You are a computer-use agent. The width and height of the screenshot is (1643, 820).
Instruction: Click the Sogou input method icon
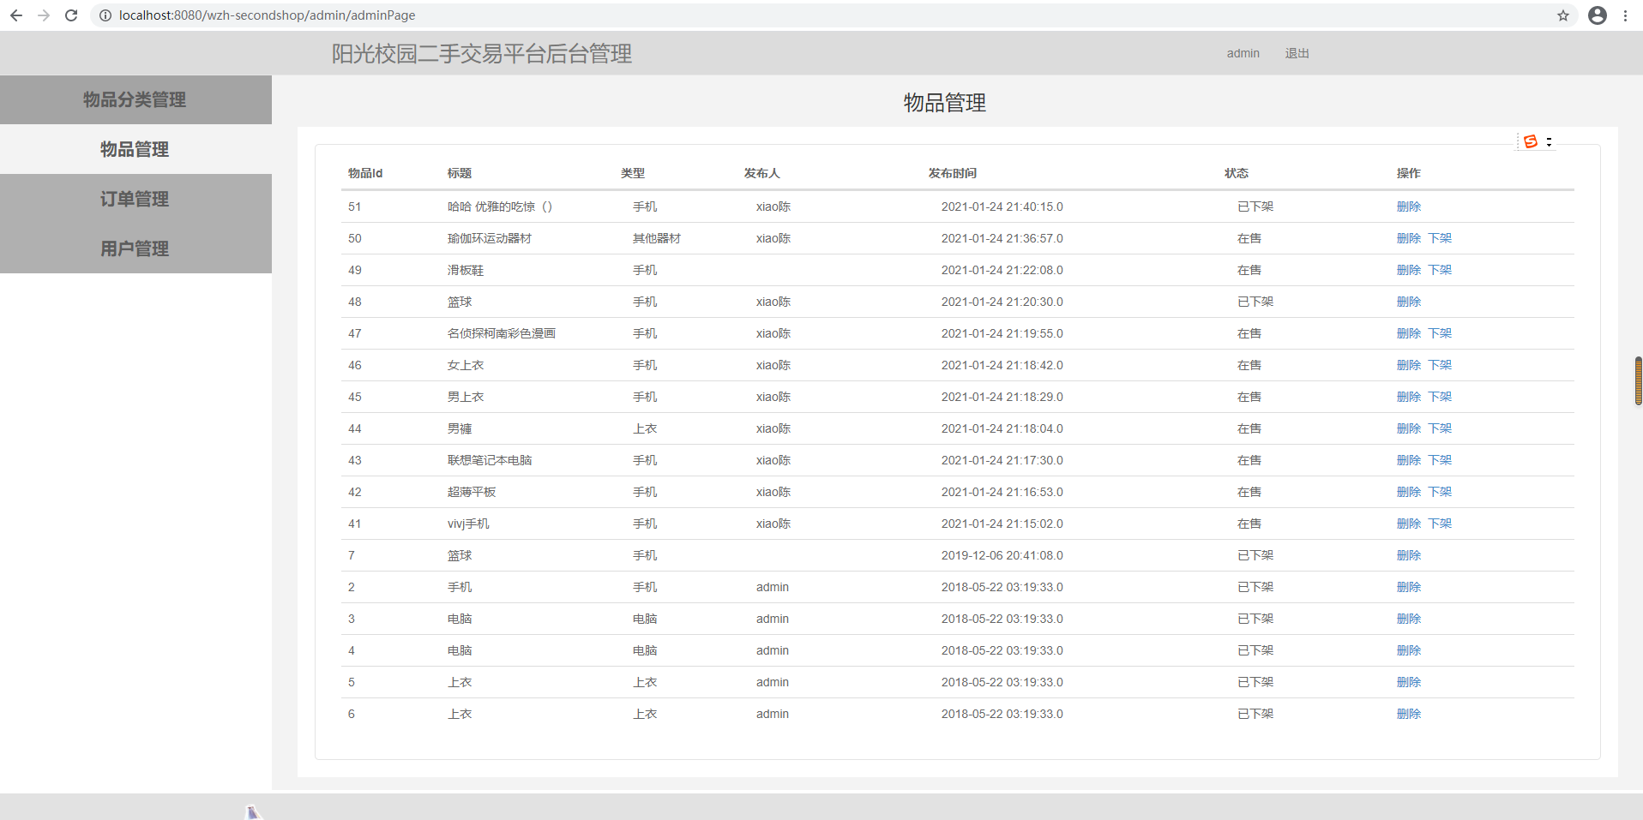[1531, 141]
